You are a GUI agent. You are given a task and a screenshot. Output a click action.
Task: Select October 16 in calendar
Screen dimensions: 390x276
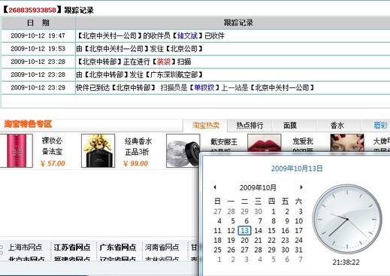286,231
